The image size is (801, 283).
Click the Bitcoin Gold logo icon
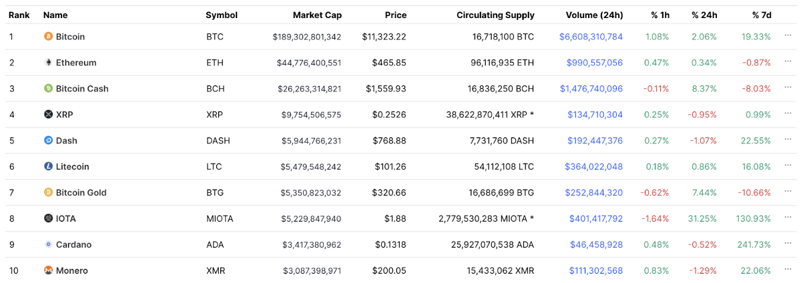[48, 193]
